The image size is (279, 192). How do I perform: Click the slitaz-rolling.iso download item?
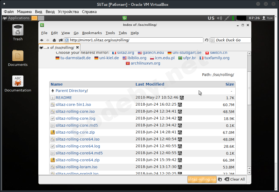202,179
